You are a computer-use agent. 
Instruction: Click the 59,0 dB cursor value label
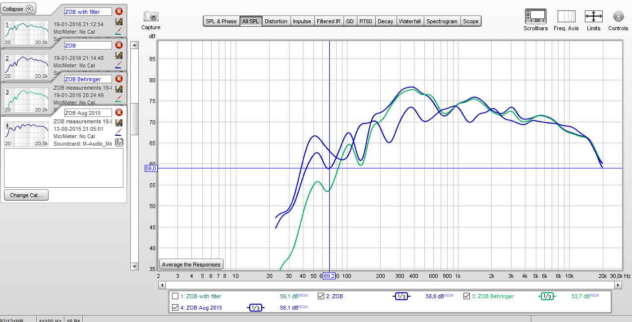click(x=151, y=168)
